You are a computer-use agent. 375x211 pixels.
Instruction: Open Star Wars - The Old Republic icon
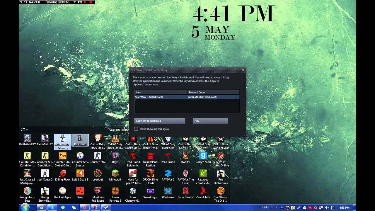click(221, 195)
